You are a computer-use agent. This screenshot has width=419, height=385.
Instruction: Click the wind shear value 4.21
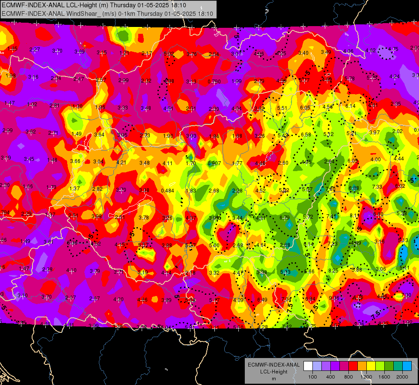(x=121, y=163)
